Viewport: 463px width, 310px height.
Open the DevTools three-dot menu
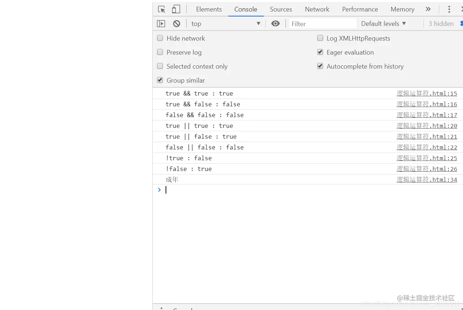(x=449, y=9)
